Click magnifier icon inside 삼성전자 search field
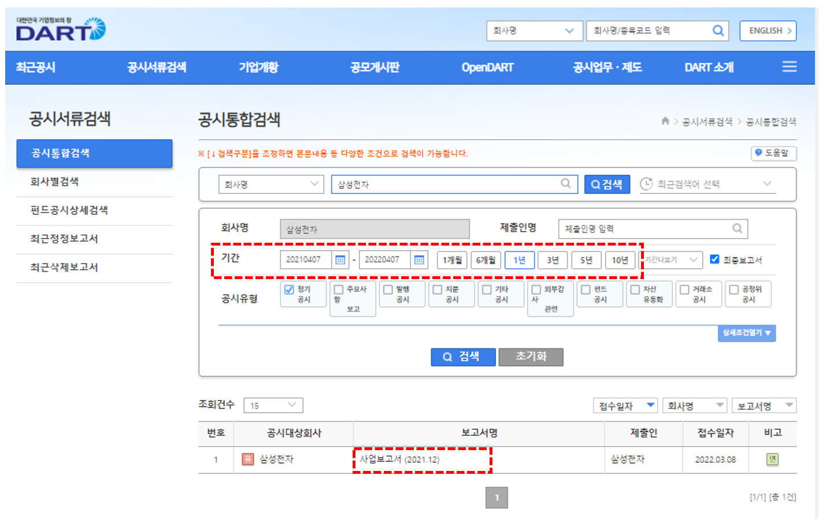The height and width of the screenshot is (527, 826). [x=566, y=184]
